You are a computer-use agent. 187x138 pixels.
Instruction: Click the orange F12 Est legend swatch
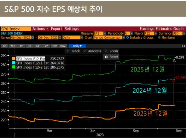[14, 59]
